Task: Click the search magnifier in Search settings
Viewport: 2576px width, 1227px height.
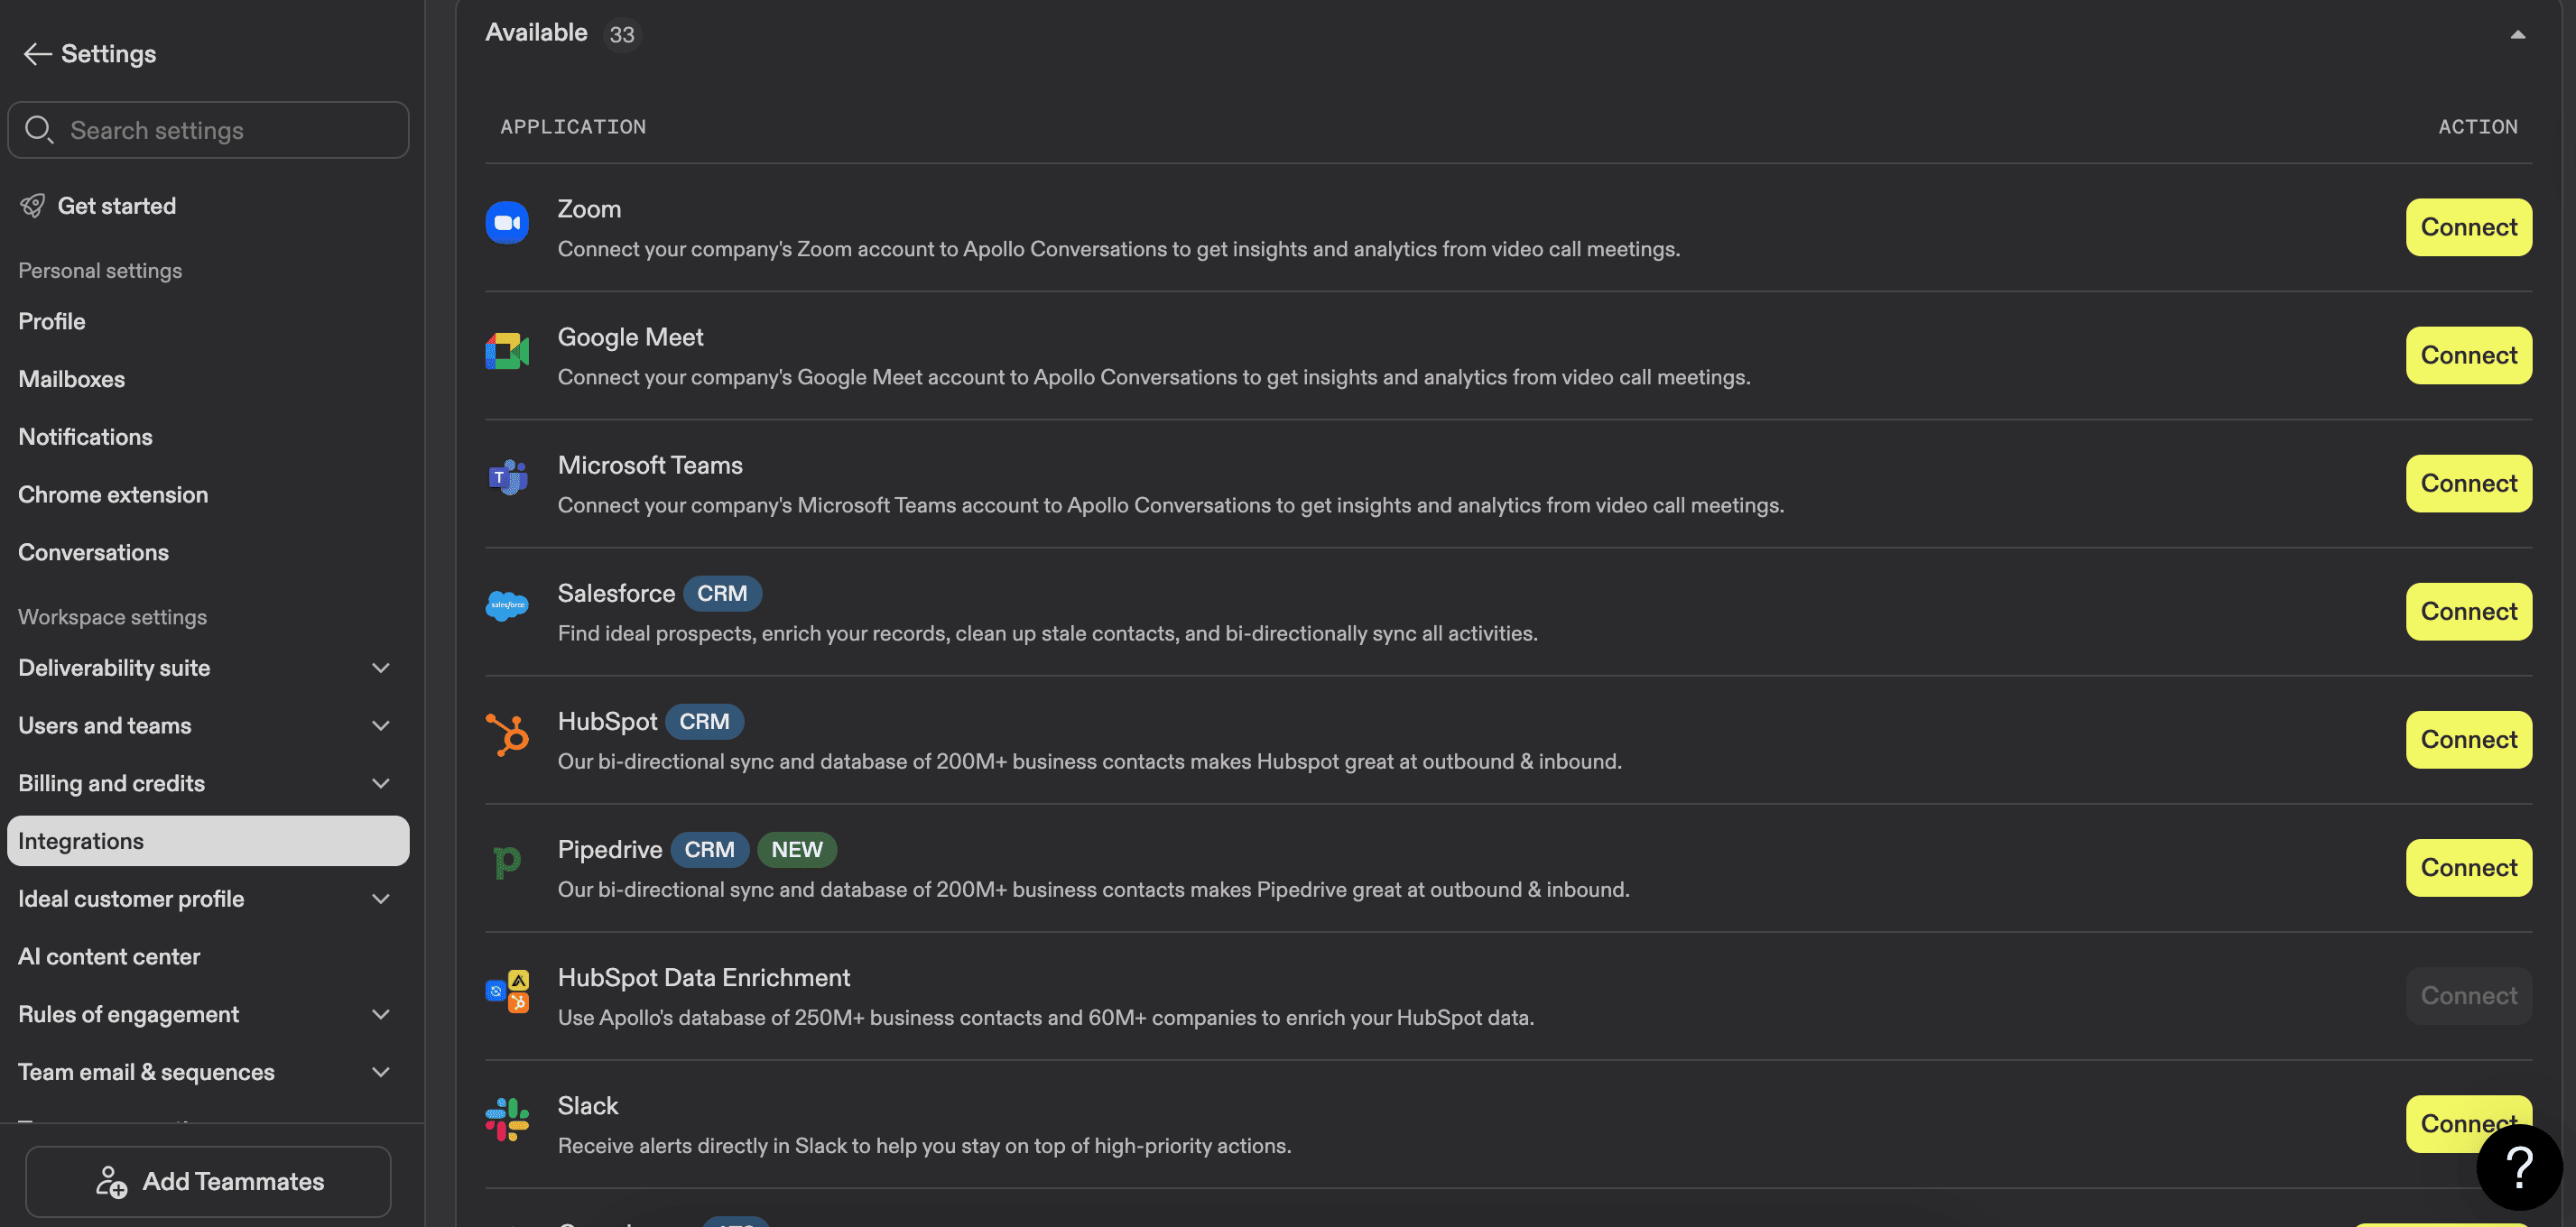Action: 40,129
